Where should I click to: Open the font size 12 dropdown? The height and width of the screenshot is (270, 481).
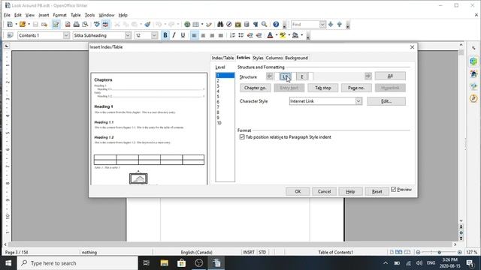154,35
